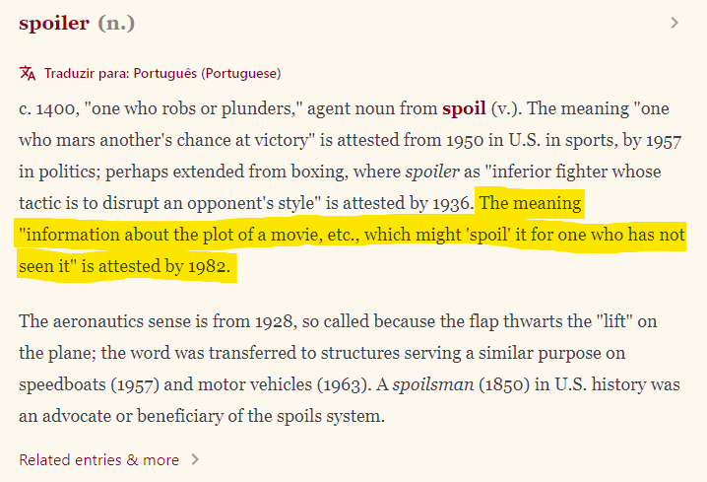Click the translate icon
This screenshot has height=482, width=707.
[28, 73]
